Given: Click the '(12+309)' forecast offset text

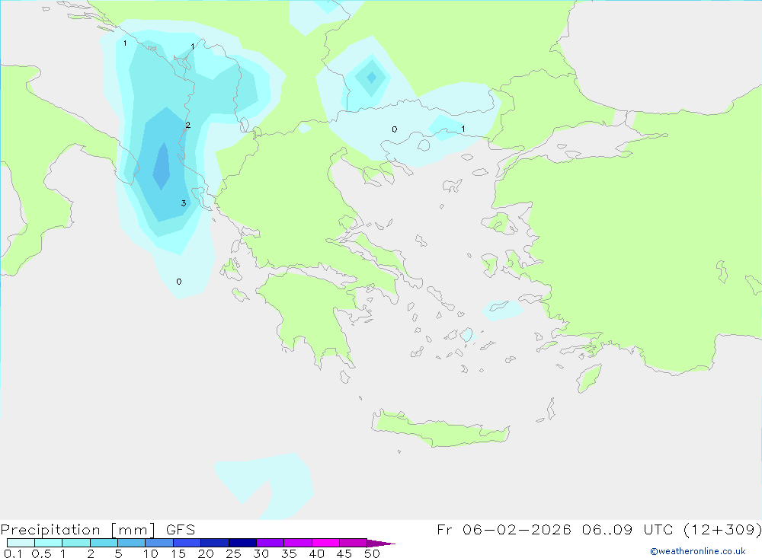Looking at the screenshot, I should [722, 530].
